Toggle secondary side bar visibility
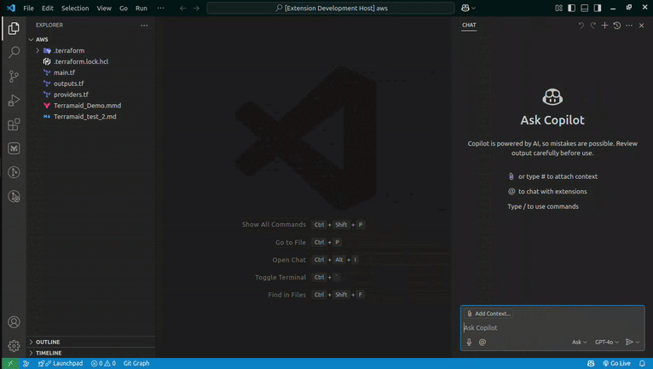 coord(598,8)
